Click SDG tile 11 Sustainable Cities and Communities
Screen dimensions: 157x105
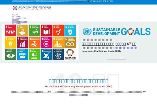[x=58, y=42]
